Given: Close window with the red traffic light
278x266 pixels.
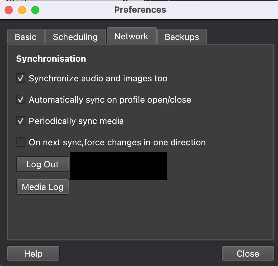Looking at the screenshot, I should pyautogui.click(x=9, y=10).
